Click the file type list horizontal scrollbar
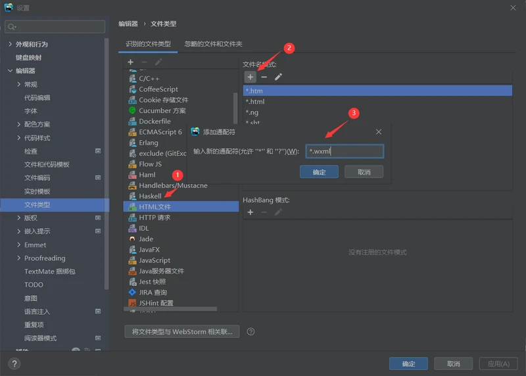The width and height of the screenshot is (526, 376). click(170, 309)
